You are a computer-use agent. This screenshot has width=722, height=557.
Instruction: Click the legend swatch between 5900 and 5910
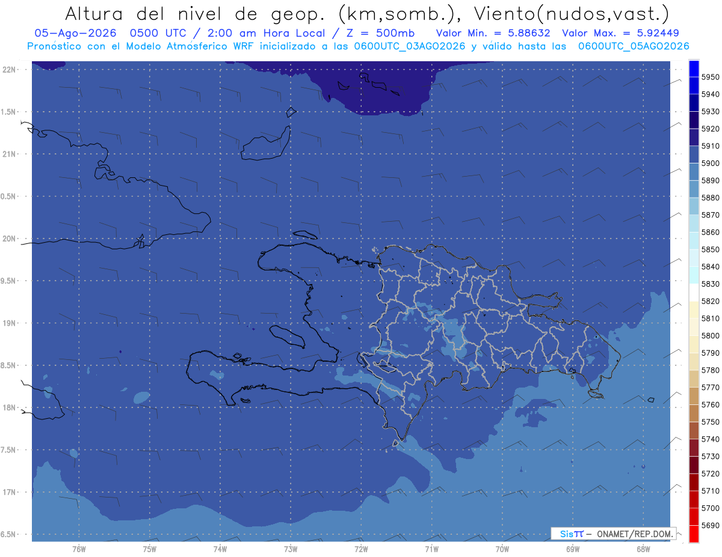(x=694, y=154)
